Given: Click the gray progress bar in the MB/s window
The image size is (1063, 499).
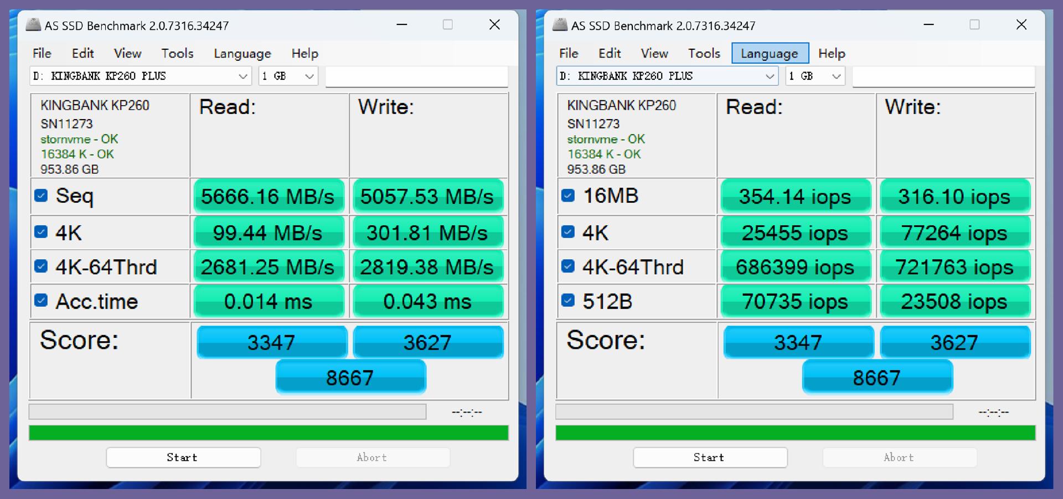Looking at the screenshot, I should click(228, 411).
